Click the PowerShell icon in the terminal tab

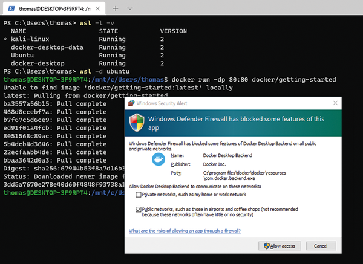[11, 9]
